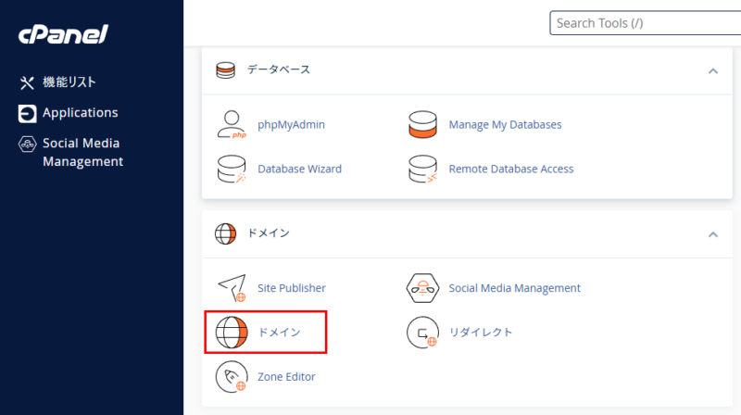Select 機能リスト in the sidebar
The image size is (741, 415).
pos(69,82)
